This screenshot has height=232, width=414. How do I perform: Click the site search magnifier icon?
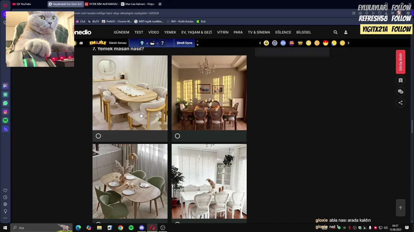(x=335, y=32)
